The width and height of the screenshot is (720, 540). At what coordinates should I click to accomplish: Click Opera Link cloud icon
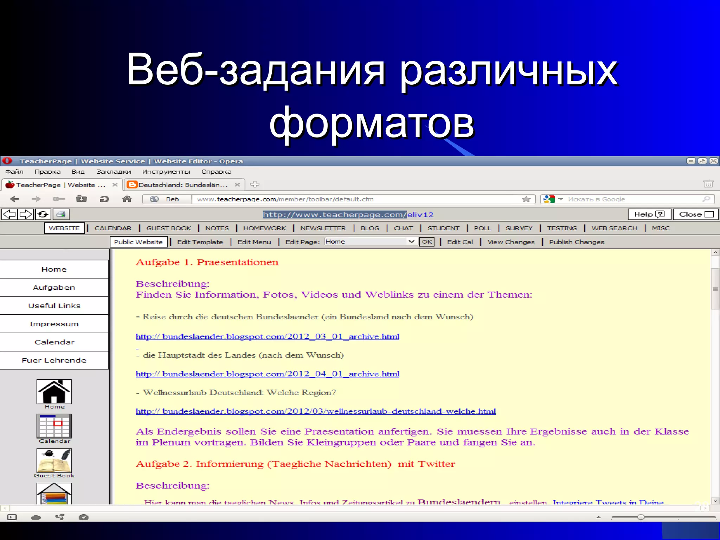point(36,517)
